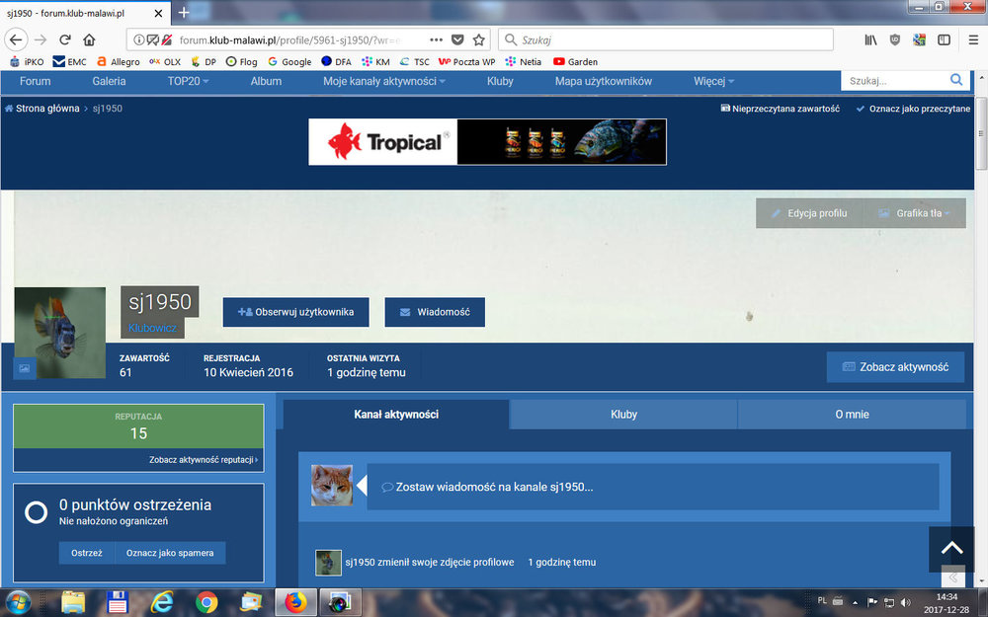Click back-to-top arrow button
The width and height of the screenshot is (988, 617).
coord(951,548)
